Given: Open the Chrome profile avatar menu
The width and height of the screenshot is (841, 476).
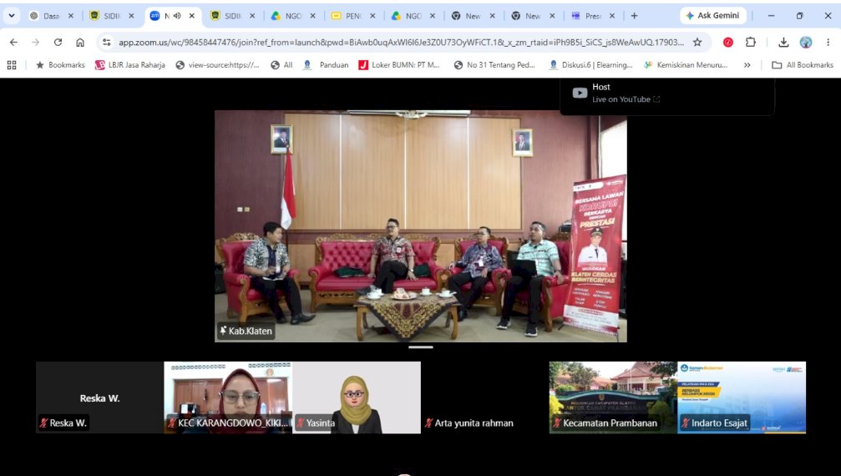Looking at the screenshot, I should tap(806, 43).
